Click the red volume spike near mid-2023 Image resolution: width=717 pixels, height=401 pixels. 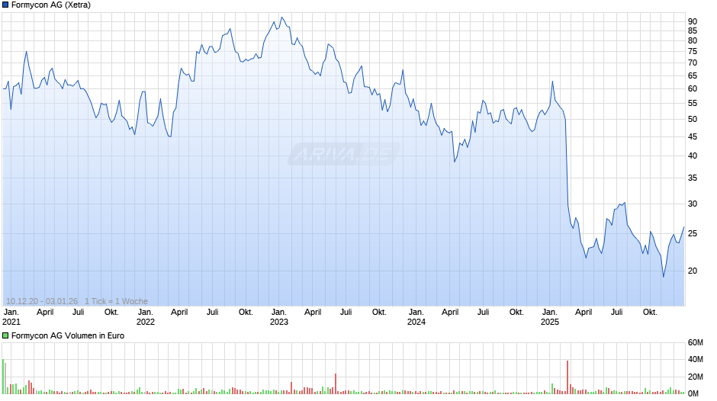click(335, 383)
